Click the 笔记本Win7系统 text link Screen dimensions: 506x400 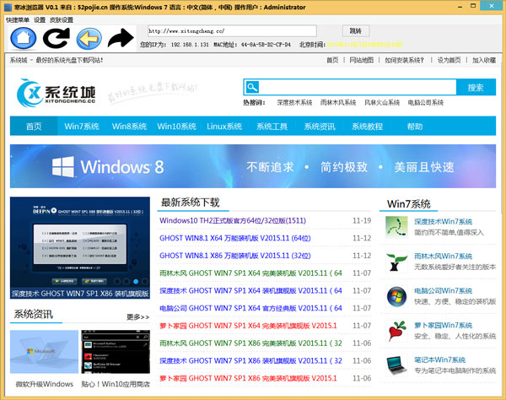(x=440, y=359)
